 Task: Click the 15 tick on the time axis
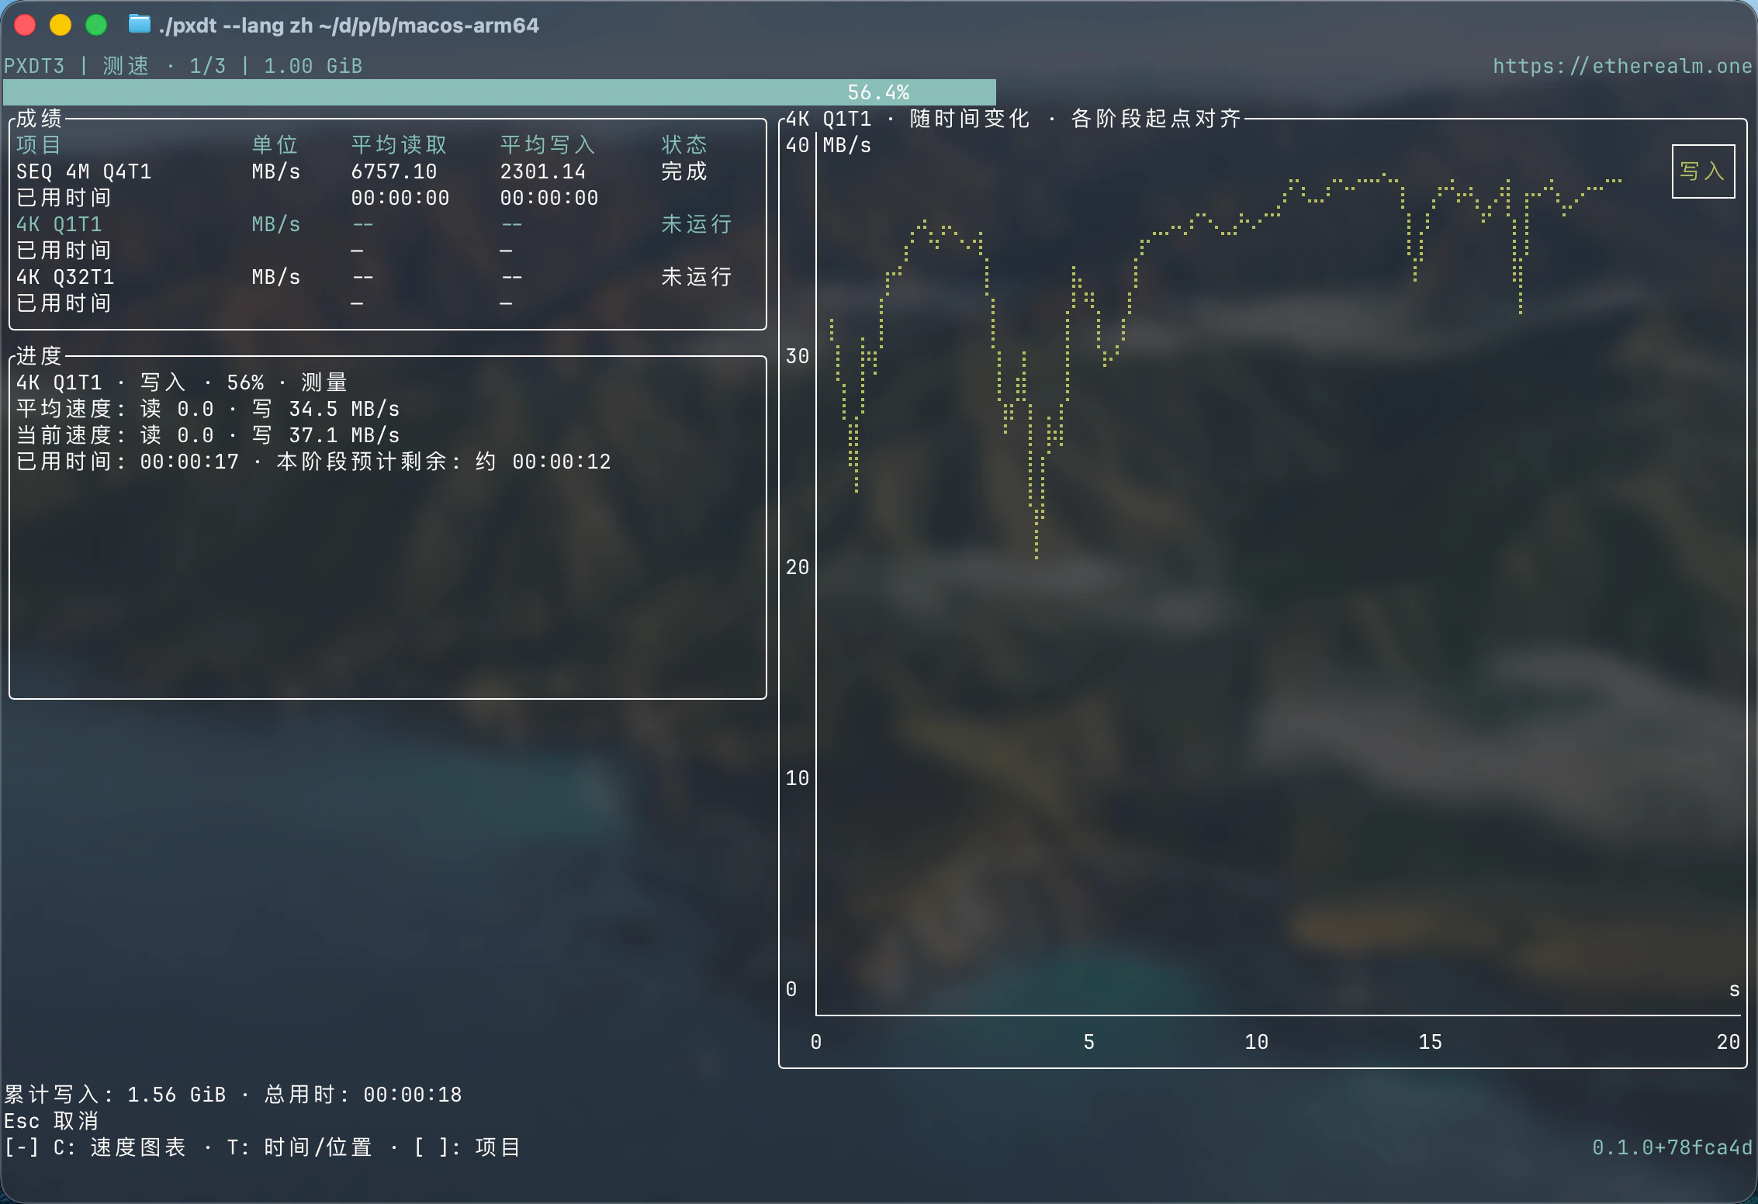coord(1431,1042)
